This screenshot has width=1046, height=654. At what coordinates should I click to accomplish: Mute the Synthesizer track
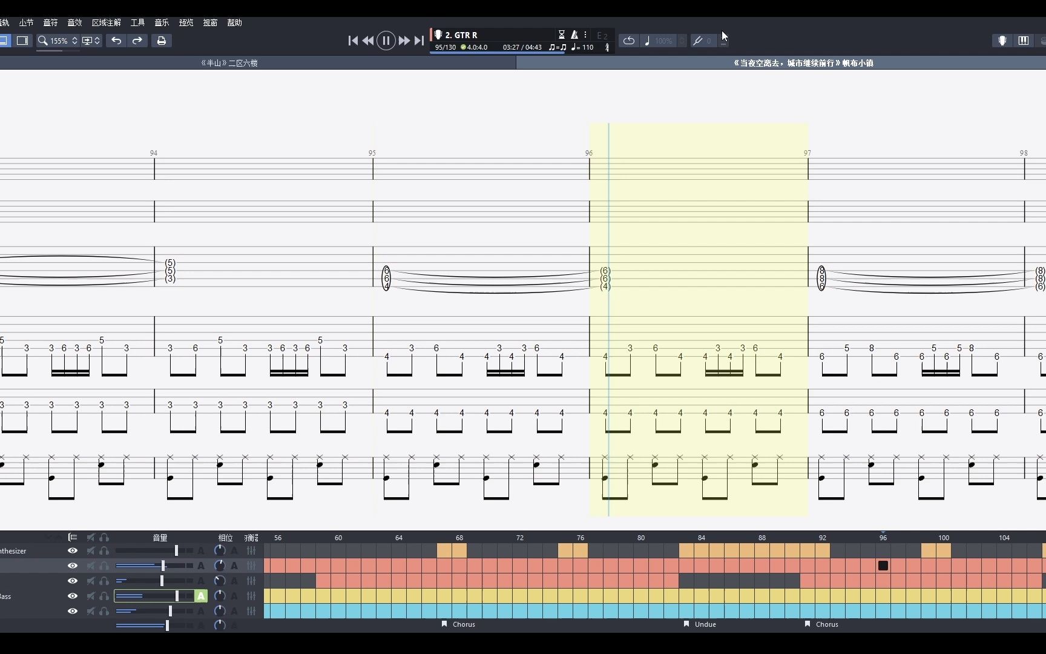tap(91, 550)
